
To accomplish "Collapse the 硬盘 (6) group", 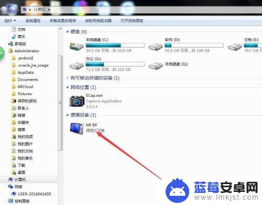I will click(x=68, y=32).
